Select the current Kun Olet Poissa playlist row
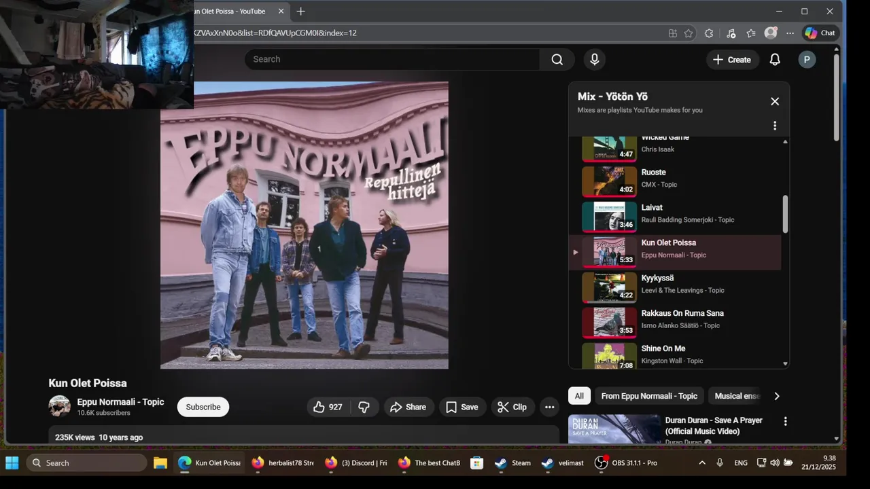870x489 pixels. point(676,253)
